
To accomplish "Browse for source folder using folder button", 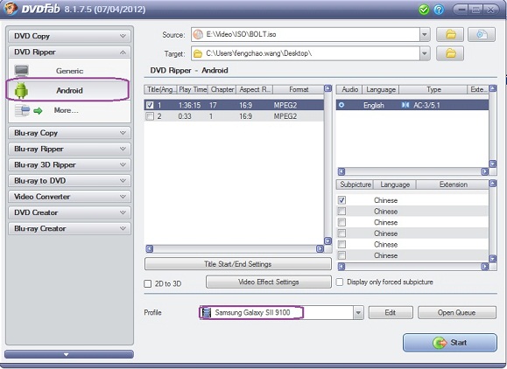I will click(450, 34).
